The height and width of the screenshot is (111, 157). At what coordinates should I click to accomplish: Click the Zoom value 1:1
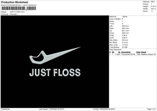click(152, 11)
